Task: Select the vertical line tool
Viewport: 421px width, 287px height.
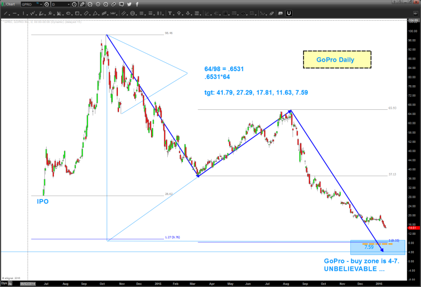Action: tap(24, 13)
